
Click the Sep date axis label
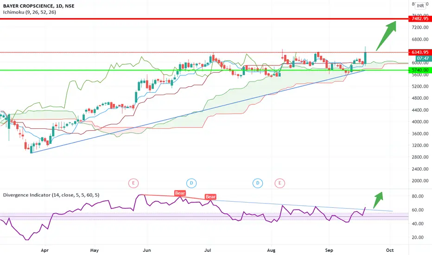(329, 250)
